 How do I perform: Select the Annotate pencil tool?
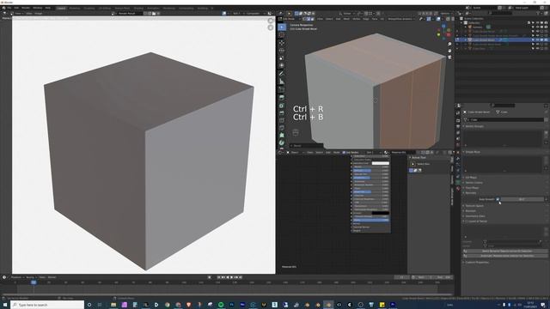(x=282, y=74)
